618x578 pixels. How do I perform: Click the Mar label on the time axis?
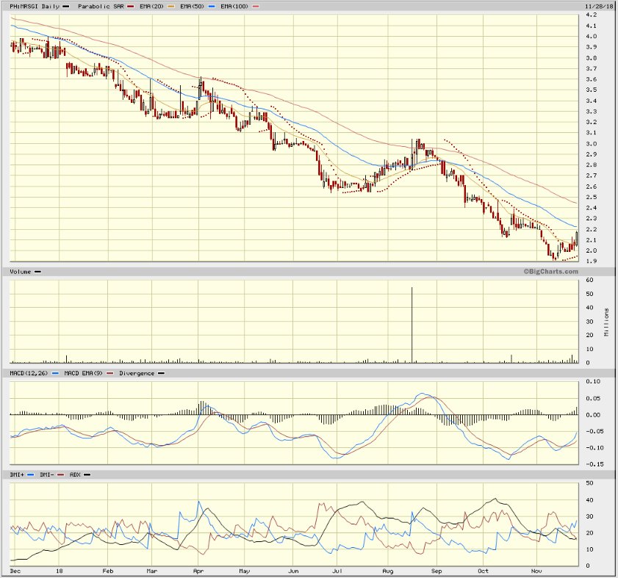tap(151, 571)
